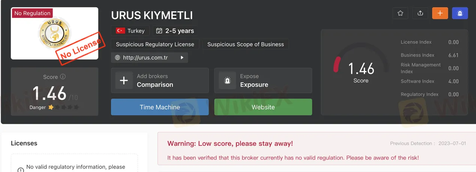
Task: Click the Danger star rating
Action: [64, 107]
